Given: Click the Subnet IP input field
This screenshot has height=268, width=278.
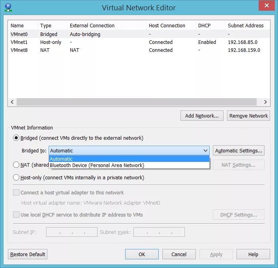Looking at the screenshot, I should coord(72,232).
